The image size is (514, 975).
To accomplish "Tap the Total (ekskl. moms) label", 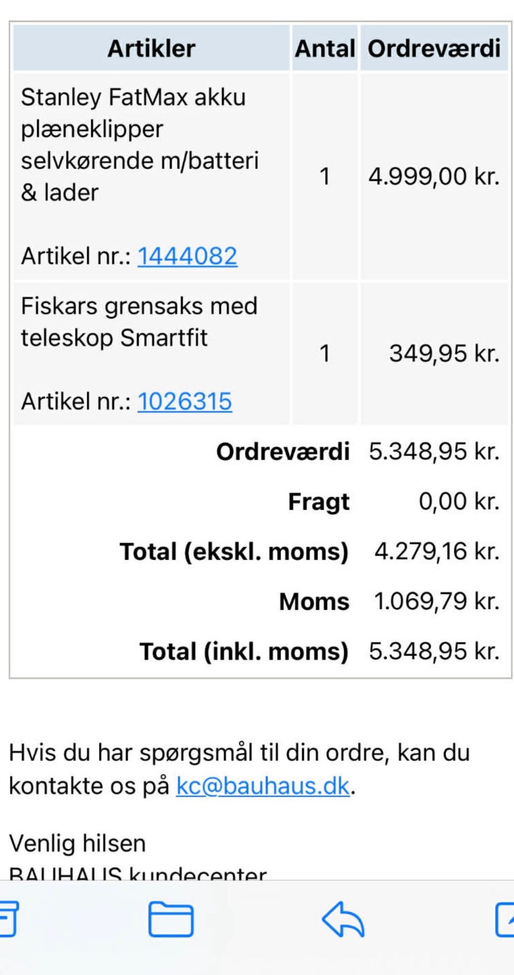I will pos(234,551).
